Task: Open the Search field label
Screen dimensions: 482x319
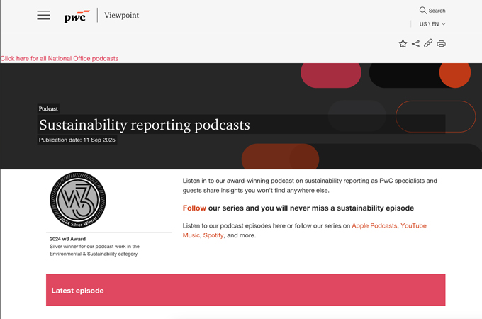Action: [437, 11]
